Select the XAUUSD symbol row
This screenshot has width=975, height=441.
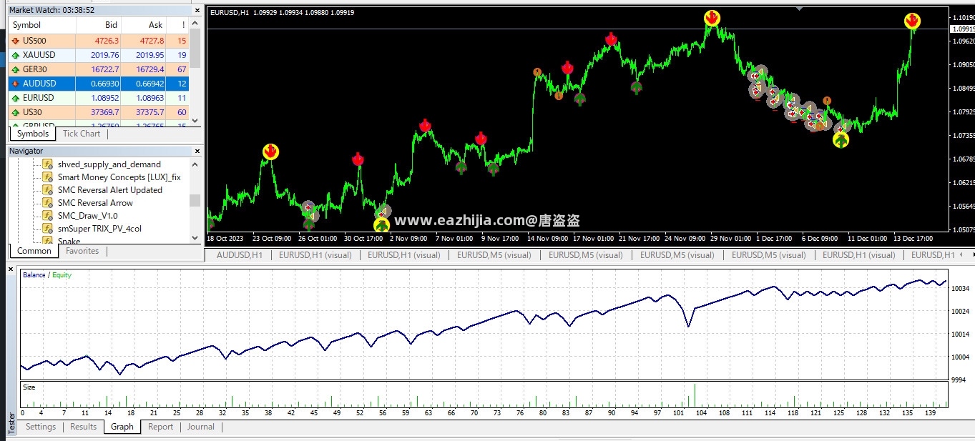(x=99, y=55)
